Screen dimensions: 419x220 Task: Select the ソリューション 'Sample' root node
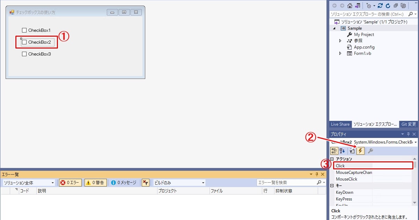click(374, 22)
